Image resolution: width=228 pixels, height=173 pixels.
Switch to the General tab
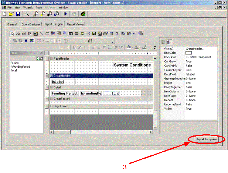click(12, 24)
